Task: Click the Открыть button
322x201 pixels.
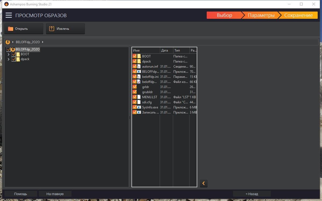Action: 24,29
